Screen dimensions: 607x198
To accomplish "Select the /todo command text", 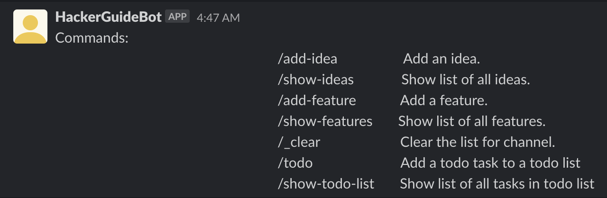I will tap(295, 163).
